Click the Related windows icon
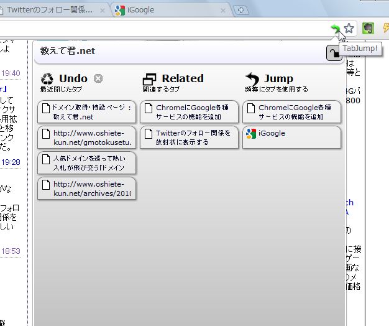Viewport: 389px width, 326px height. pos(149,79)
